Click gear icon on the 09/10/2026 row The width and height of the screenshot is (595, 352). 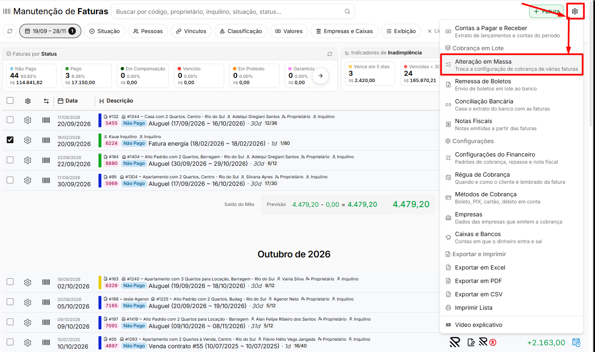[x=28, y=323]
